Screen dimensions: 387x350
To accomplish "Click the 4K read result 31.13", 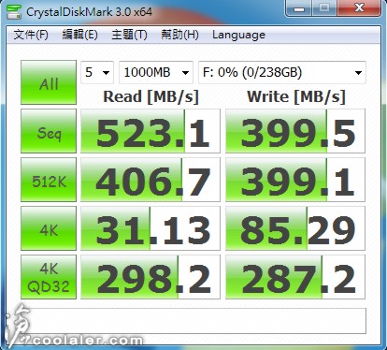I will coord(150,228).
